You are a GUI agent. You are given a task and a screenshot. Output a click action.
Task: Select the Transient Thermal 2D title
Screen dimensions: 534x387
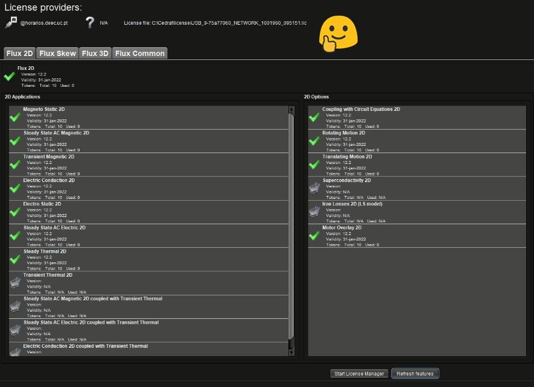[48, 275]
